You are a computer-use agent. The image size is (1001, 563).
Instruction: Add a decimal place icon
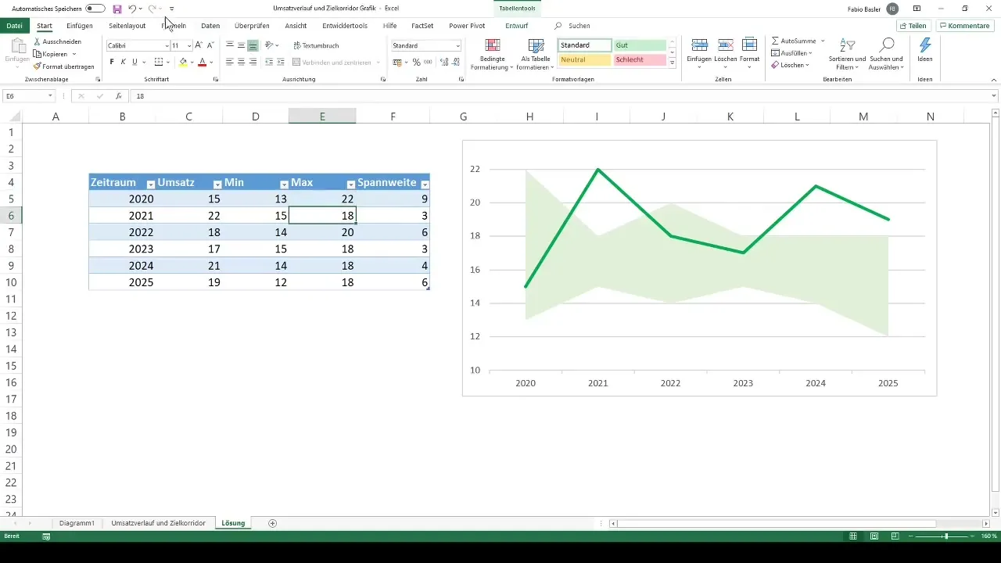[443, 62]
